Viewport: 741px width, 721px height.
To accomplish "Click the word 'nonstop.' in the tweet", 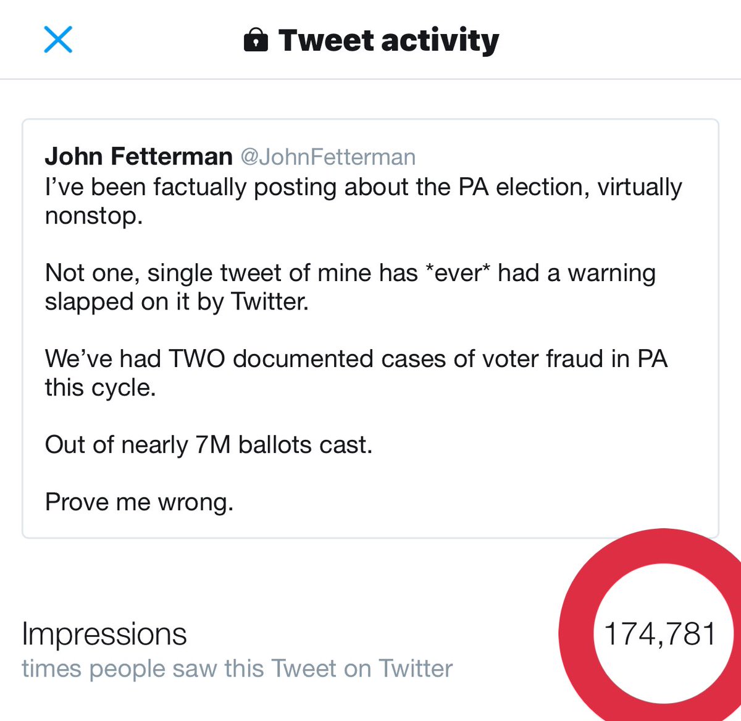I will [x=94, y=216].
